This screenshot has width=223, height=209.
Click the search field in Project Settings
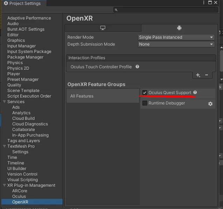tap(166, 10)
